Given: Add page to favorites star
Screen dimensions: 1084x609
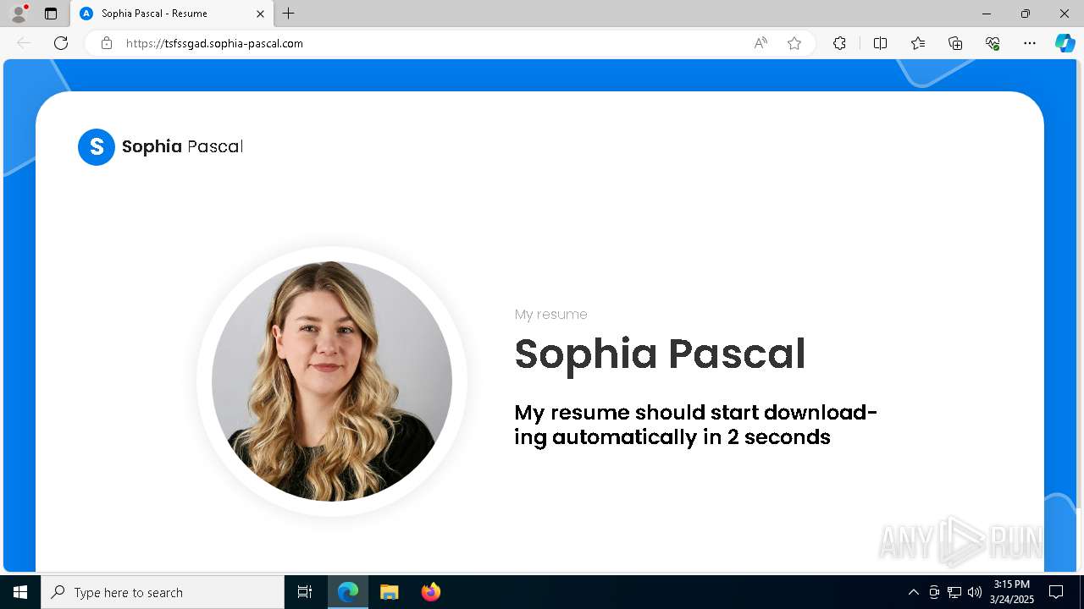Looking at the screenshot, I should pyautogui.click(x=794, y=43).
